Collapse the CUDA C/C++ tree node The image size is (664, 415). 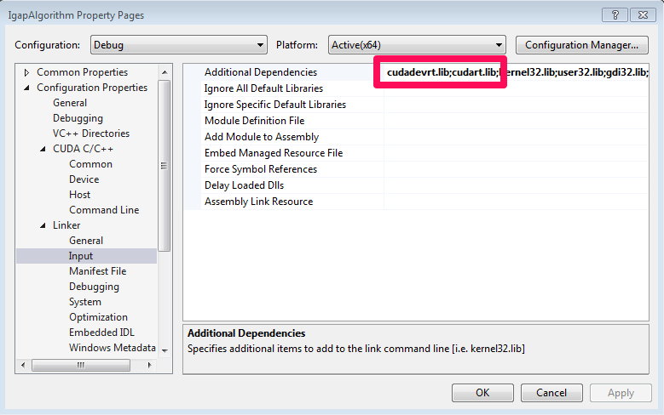click(43, 149)
